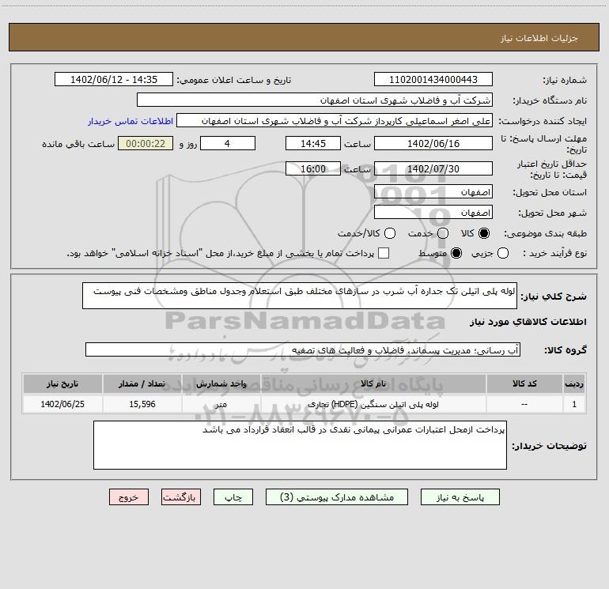Select the کالا radio button
The height and width of the screenshot is (589, 609).
[x=484, y=233]
